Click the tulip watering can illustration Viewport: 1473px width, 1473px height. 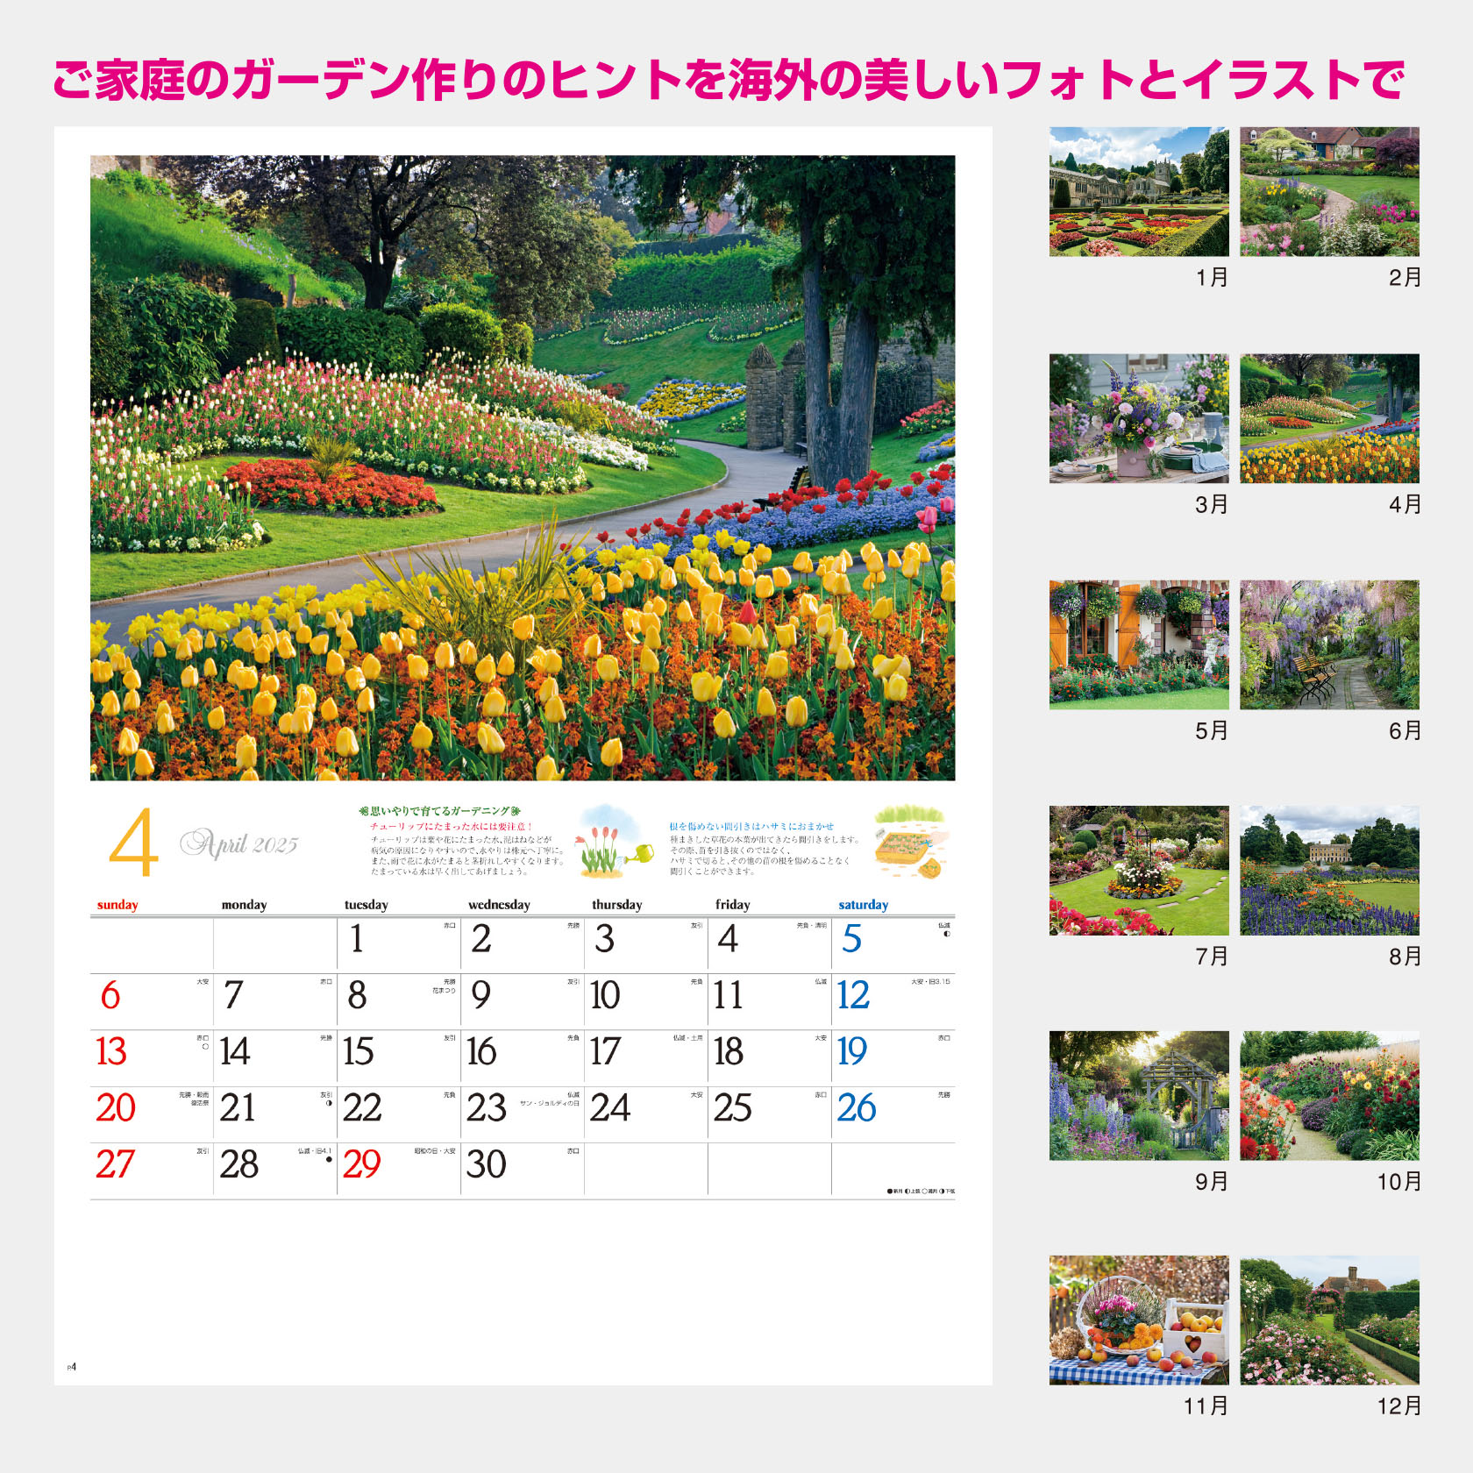[615, 842]
